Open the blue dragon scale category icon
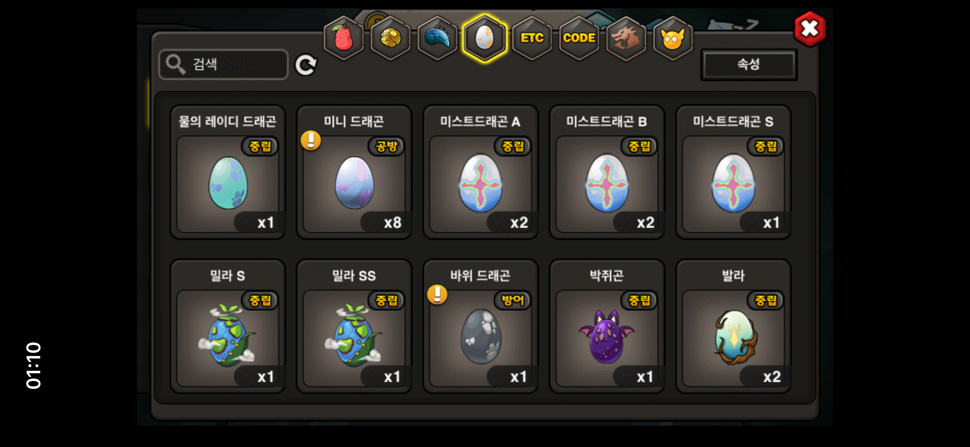 [438, 38]
